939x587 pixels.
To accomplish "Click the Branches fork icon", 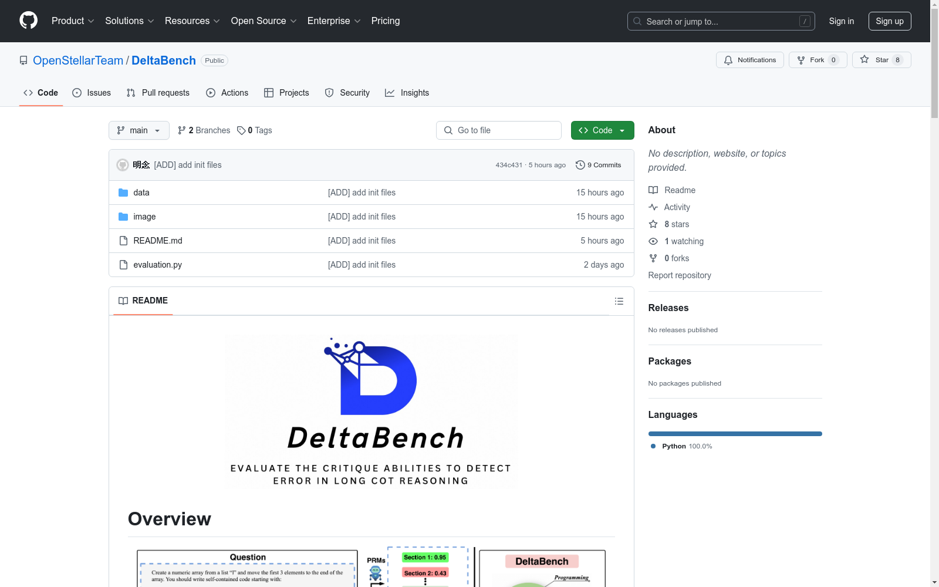I will (182, 130).
